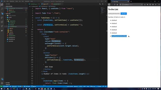The image size is (161, 90).
Task: Click the master branch indicator in the status bar
Action: [6, 86]
